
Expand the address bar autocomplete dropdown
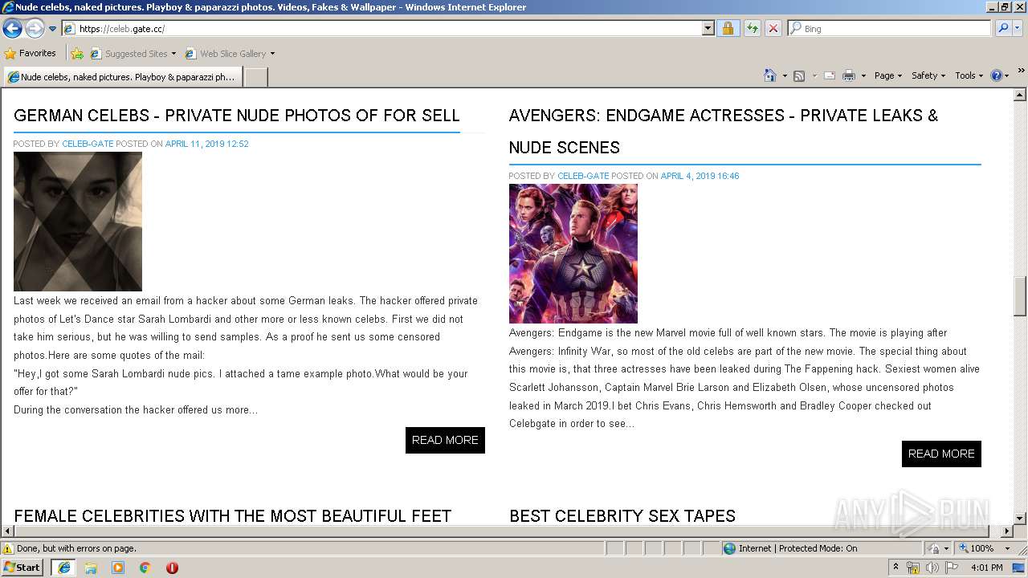(x=708, y=28)
